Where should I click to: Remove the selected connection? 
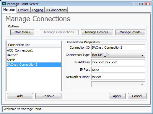(x=48, y=96)
